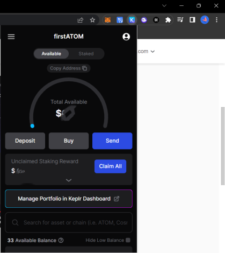Open the Chrome profile avatar
The width and height of the screenshot is (225, 253).
tap(205, 20)
